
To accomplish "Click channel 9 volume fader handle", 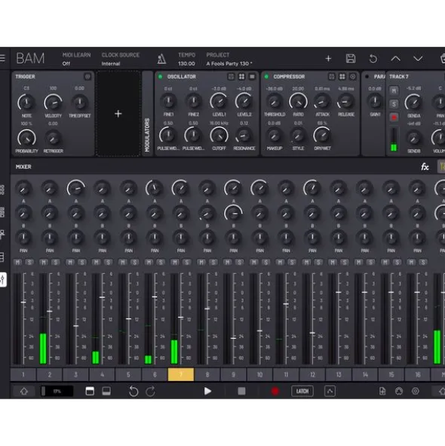I will point(234,338).
